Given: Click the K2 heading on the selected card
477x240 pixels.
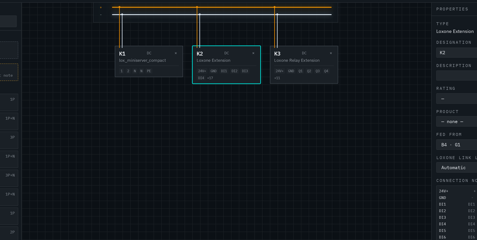Looking at the screenshot, I should tap(200, 54).
